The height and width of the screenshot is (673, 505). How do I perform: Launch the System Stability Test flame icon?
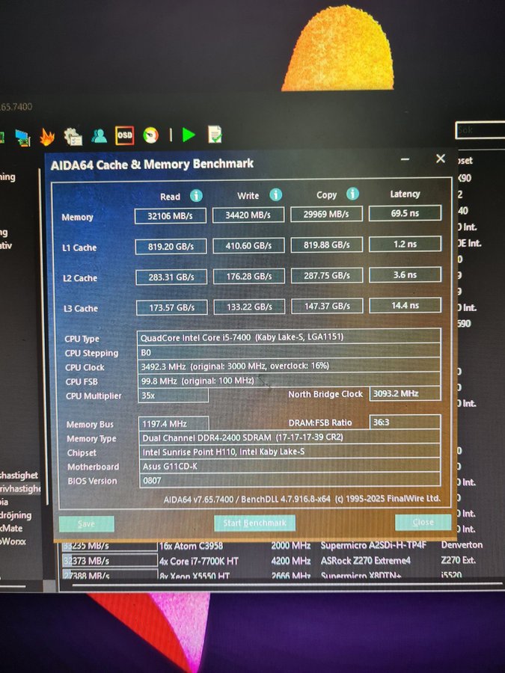click(47, 137)
